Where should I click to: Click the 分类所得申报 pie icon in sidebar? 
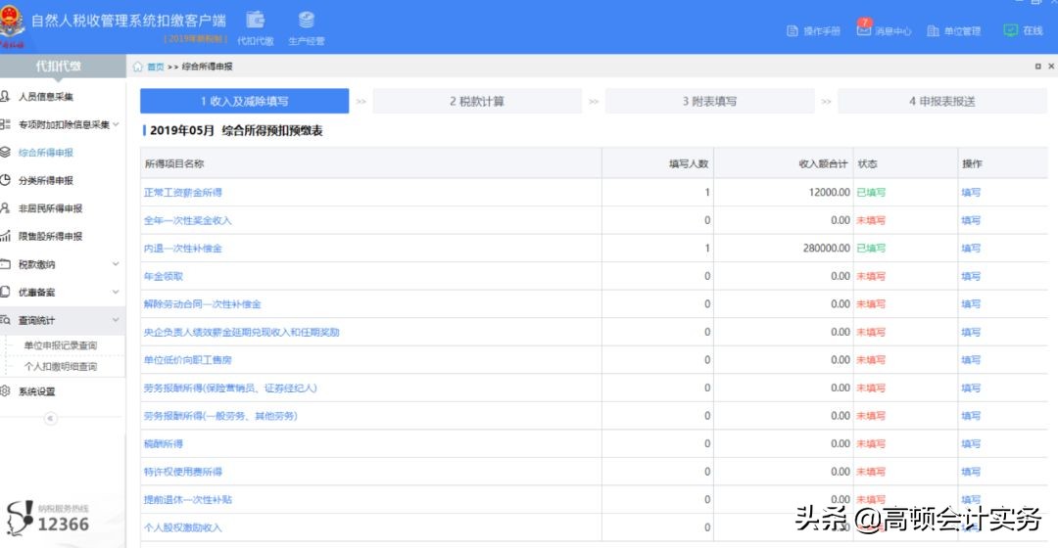pos(6,180)
